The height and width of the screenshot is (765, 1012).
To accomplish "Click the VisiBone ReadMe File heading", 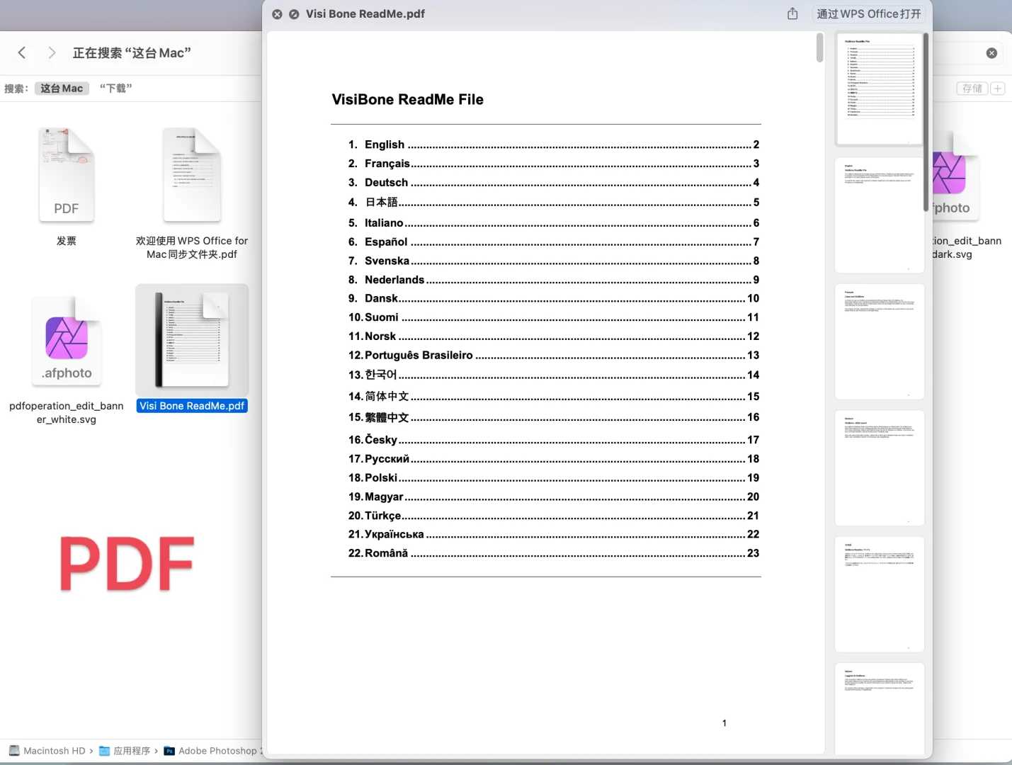I will (x=407, y=100).
